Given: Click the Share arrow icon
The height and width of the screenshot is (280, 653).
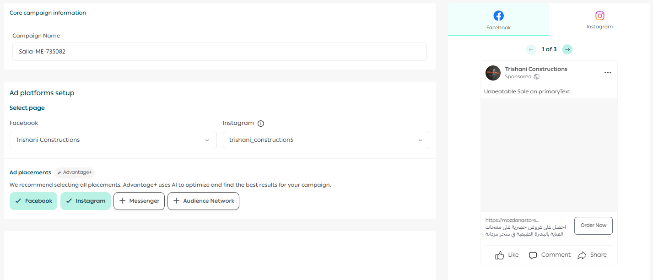Looking at the screenshot, I should pyautogui.click(x=582, y=255).
